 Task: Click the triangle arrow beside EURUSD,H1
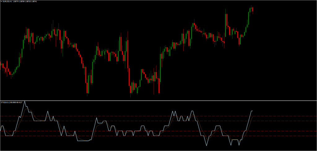pyautogui.click(x=2, y=2)
